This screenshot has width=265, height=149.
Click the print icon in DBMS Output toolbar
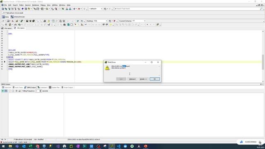[x=19, y=91]
